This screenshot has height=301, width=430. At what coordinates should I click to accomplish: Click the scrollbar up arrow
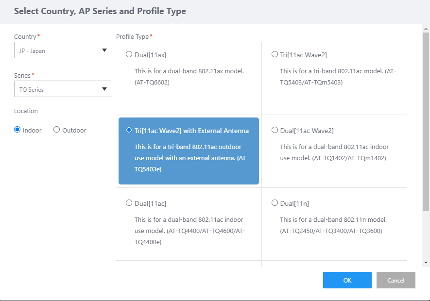426,29
